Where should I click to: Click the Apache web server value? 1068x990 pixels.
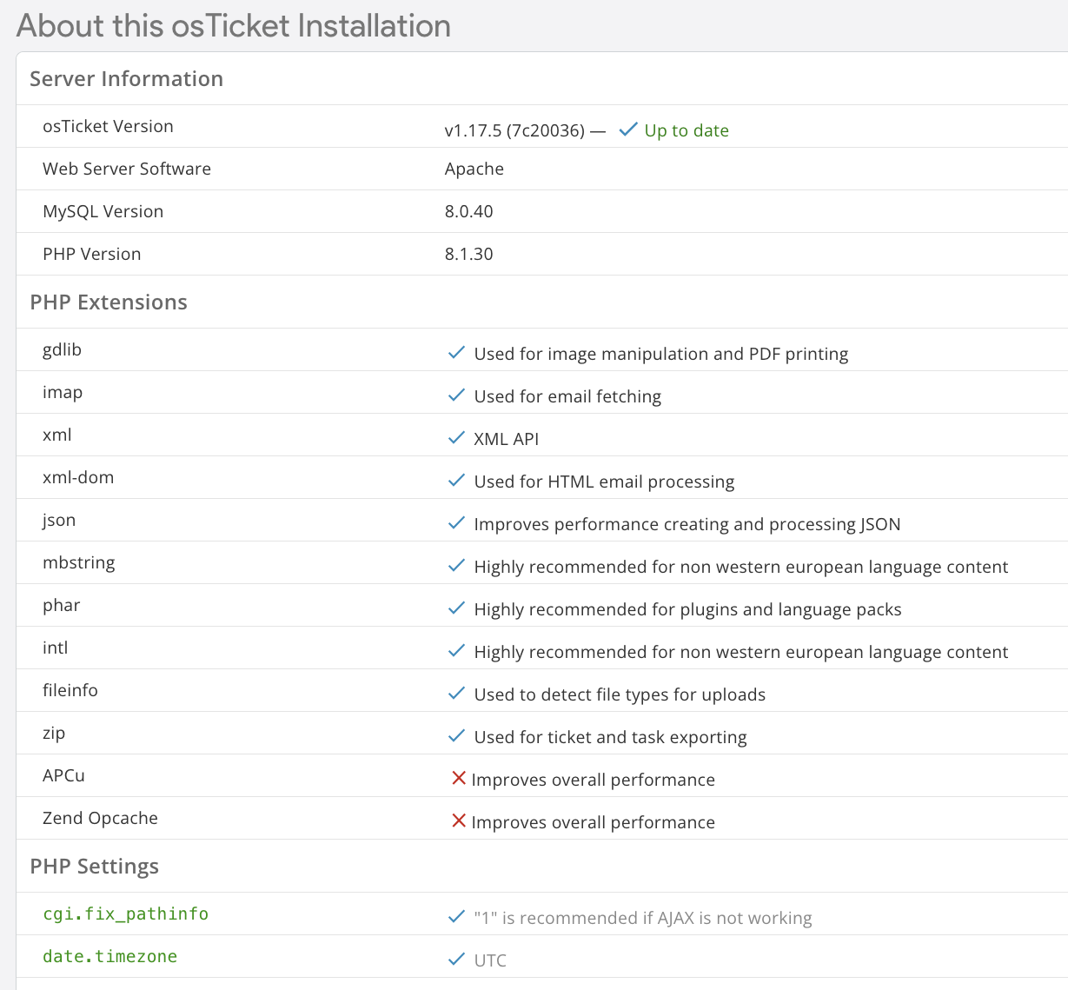(x=474, y=169)
